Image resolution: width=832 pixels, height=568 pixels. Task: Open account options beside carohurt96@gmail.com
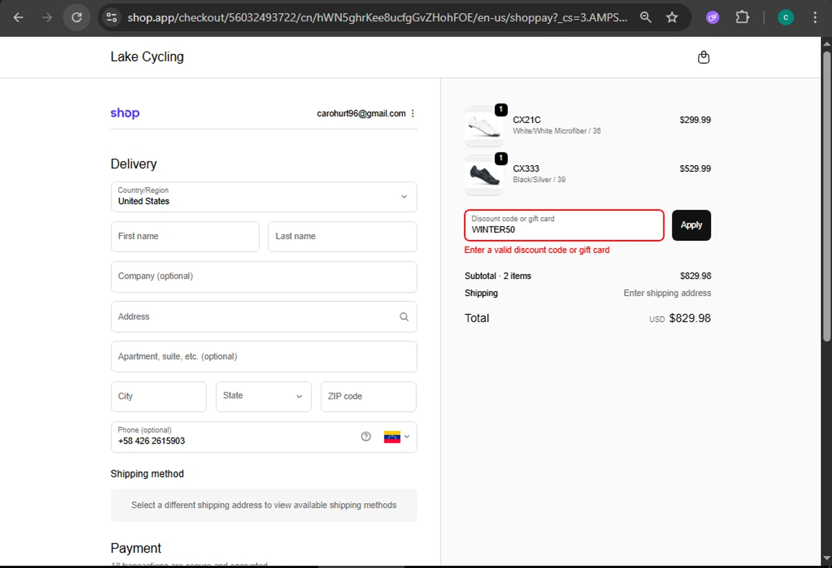[x=413, y=114]
